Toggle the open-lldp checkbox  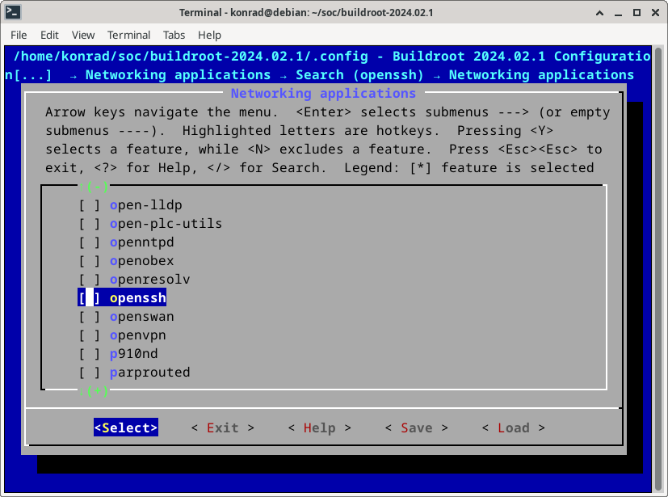pyautogui.click(x=90, y=205)
